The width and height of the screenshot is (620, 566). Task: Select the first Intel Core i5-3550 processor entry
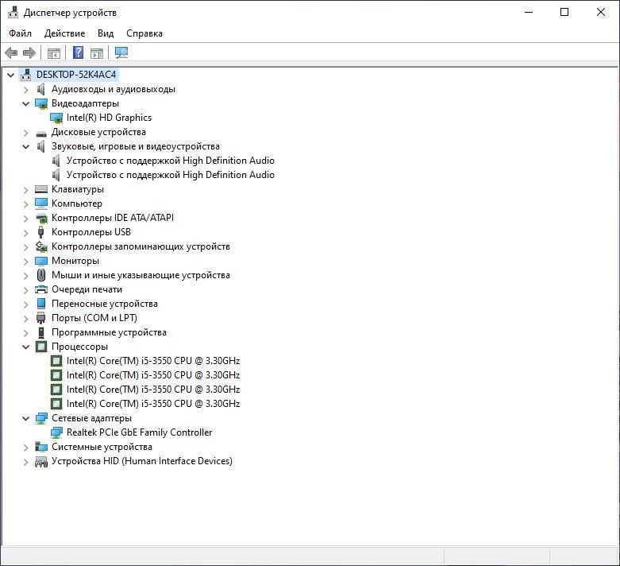click(x=153, y=361)
